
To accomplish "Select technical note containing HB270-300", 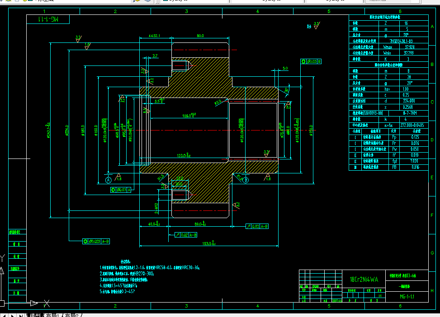I will pos(127,274).
